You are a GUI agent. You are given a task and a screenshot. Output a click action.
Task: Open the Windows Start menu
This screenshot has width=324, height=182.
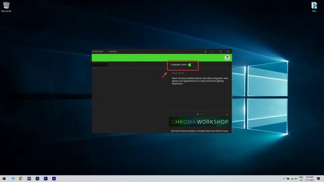[4, 178]
